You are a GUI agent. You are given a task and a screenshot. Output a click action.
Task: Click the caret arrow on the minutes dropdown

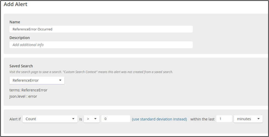click(x=258, y=119)
